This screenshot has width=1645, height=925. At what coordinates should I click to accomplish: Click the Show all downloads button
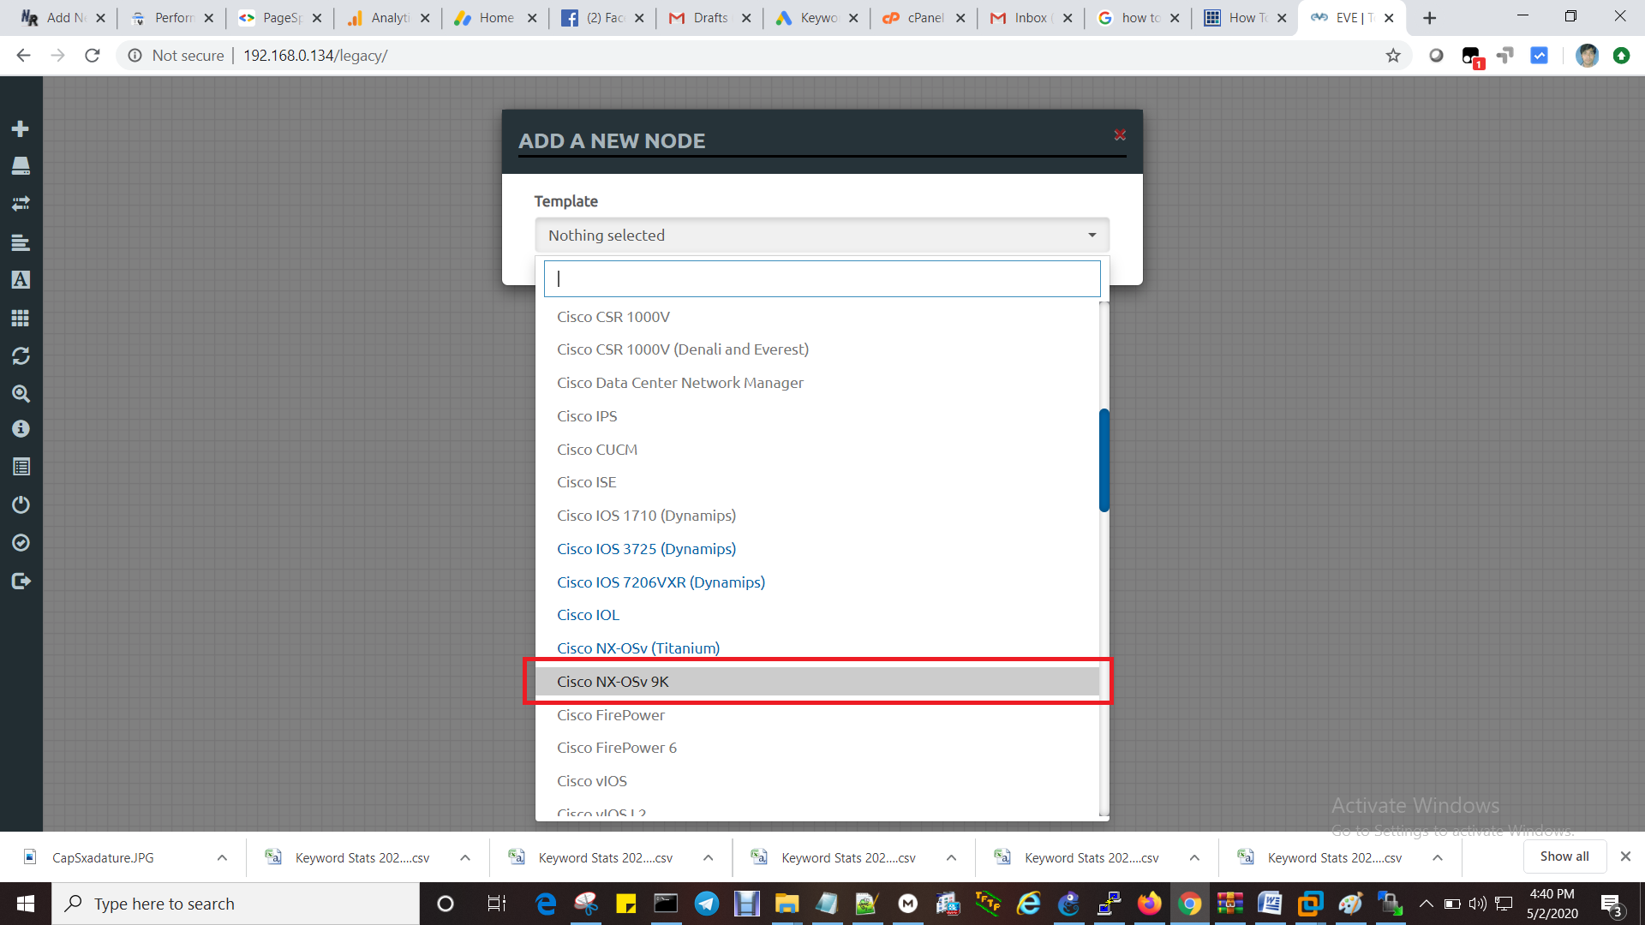pyautogui.click(x=1564, y=856)
